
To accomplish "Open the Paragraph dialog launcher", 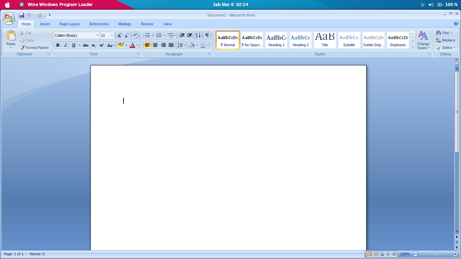I will (x=210, y=54).
